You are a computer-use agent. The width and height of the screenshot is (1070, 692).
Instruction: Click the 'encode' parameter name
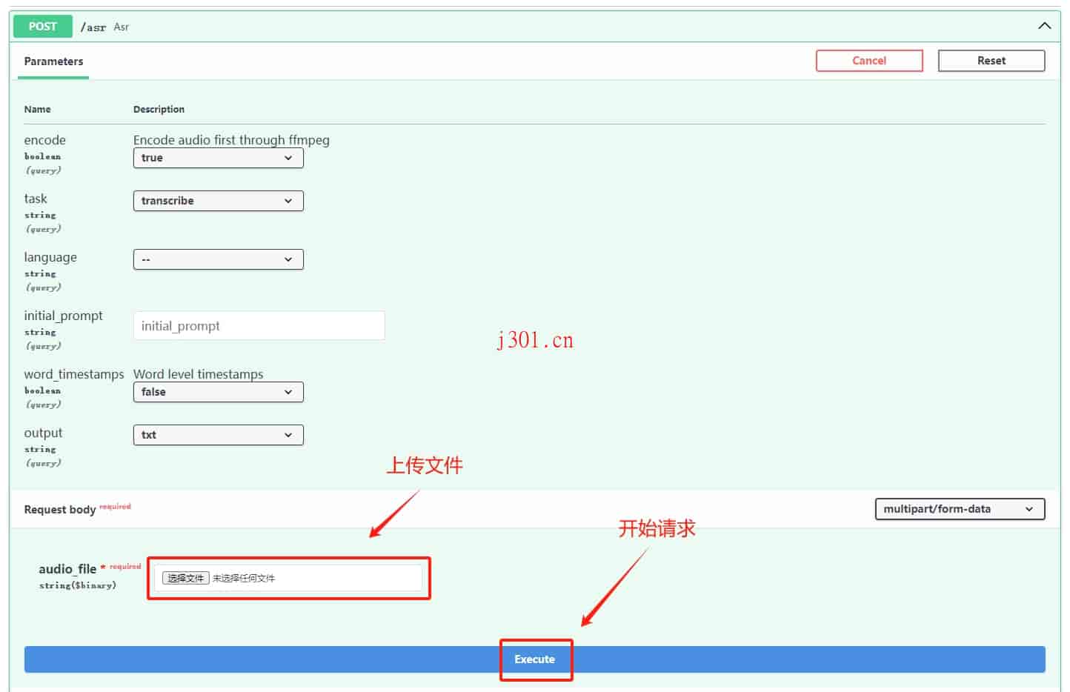(x=44, y=140)
